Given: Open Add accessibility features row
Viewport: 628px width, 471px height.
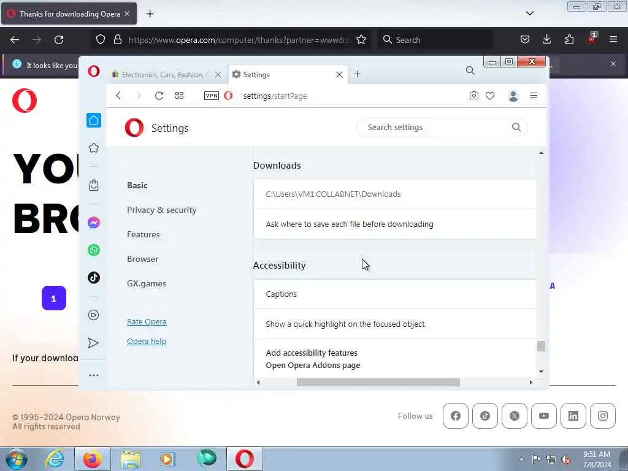Looking at the screenshot, I should pyautogui.click(x=395, y=359).
